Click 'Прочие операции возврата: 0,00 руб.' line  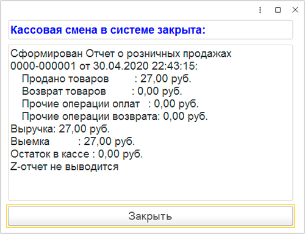(115, 117)
